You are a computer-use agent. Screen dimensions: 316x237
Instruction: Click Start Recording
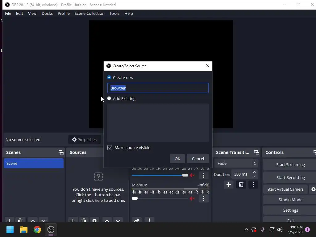point(290,177)
